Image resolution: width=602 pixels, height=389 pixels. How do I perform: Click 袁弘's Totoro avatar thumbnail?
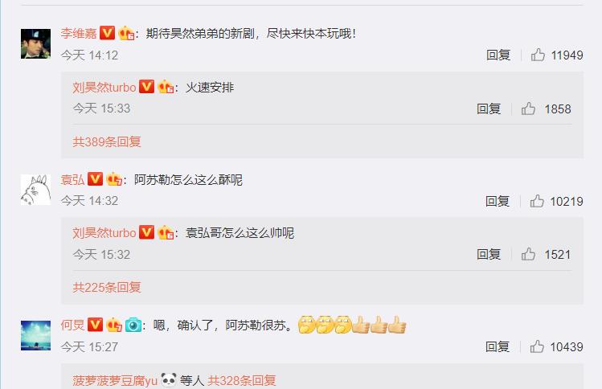tap(35, 190)
